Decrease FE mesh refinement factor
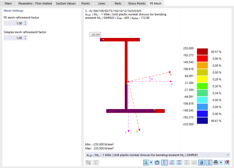234x168 pixels. pos(25,24)
